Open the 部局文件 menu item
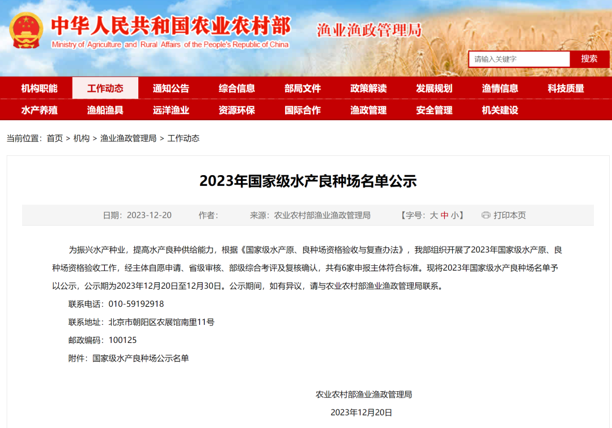The height and width of the screenshot is (428, 612). point(303,88)
